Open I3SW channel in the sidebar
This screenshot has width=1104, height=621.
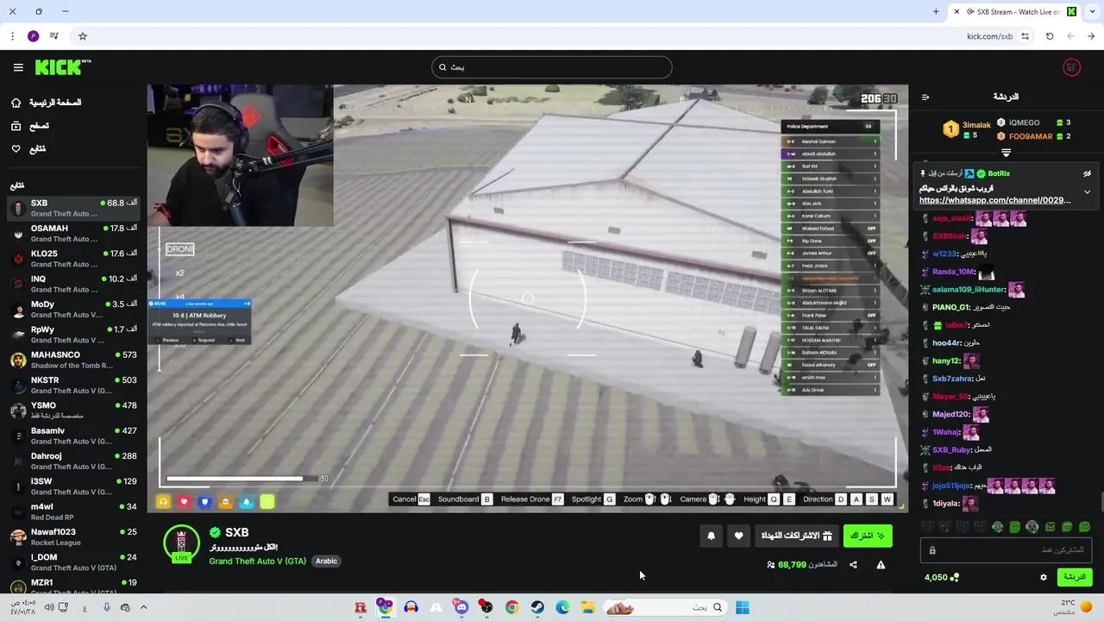point(73,486)
